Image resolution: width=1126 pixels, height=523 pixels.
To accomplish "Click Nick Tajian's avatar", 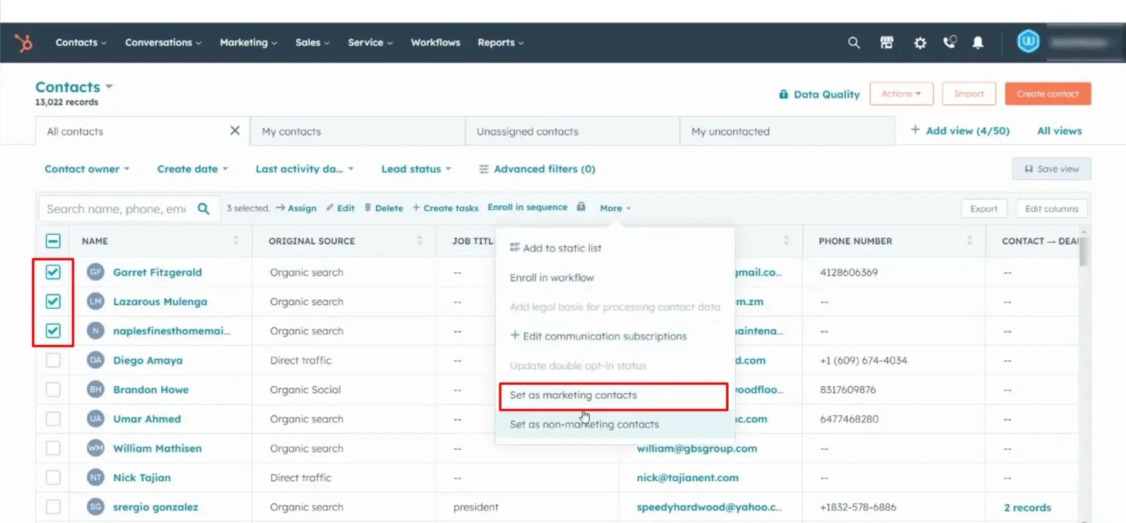I will tap(96, 477).
